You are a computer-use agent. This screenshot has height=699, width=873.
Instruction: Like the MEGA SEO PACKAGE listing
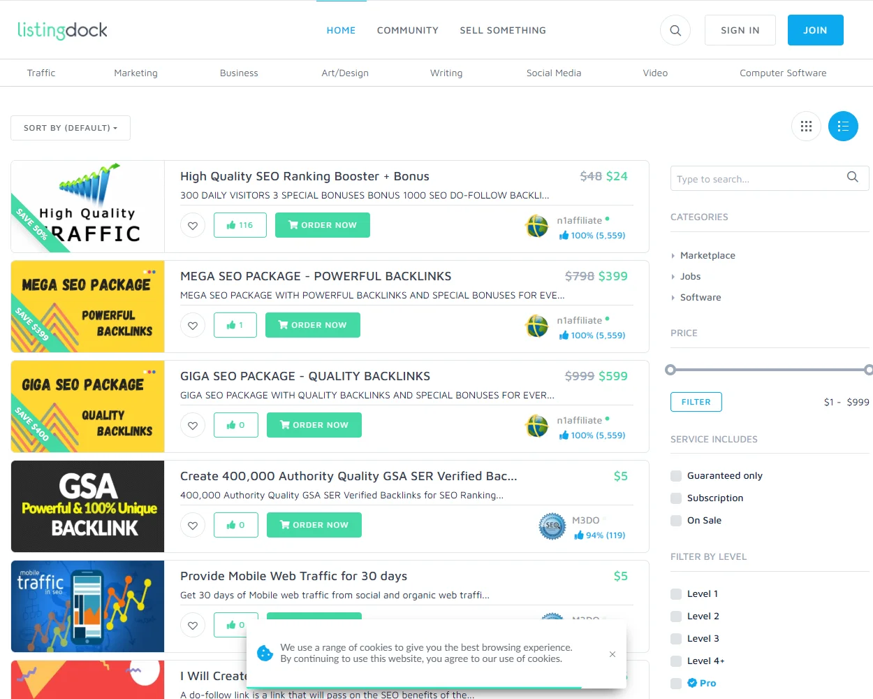coord(235,325)
